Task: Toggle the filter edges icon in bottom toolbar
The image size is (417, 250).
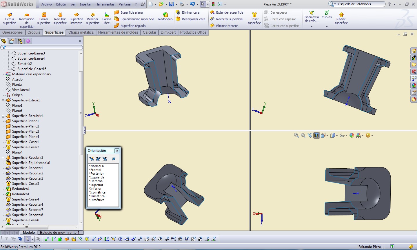Action: coord(53,239)
